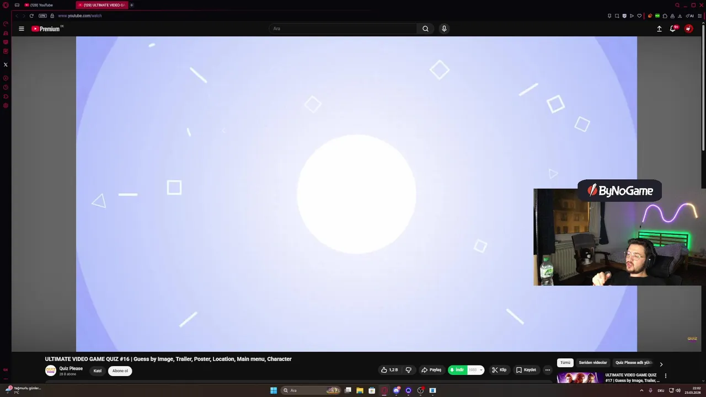Click the 'Paylaş' share button

431,370
